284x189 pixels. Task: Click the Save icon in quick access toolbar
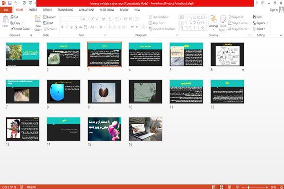coord(10,3)
